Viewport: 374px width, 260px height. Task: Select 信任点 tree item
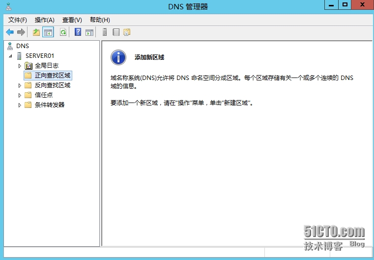coord(44,95)
